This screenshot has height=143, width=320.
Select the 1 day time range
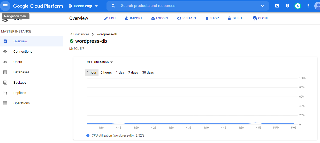(x=120, y=73)
